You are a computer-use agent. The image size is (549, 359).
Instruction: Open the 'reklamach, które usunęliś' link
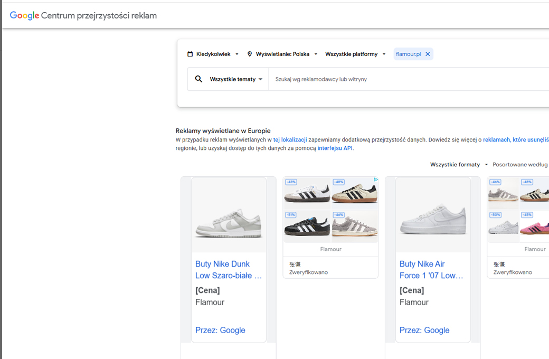[x=516, y=140]
